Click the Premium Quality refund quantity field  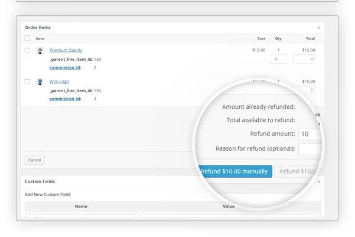pyautogui.click(x=278, y=59)
